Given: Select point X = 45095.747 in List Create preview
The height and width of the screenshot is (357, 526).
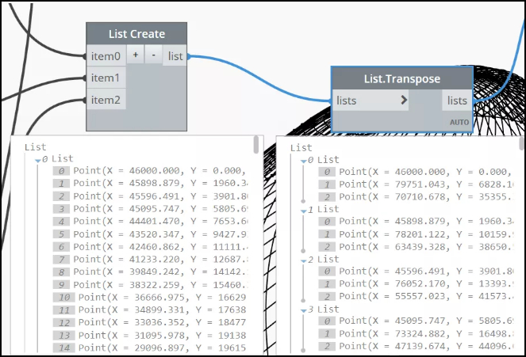Looking at the screenshot, I should click(150, 209).
